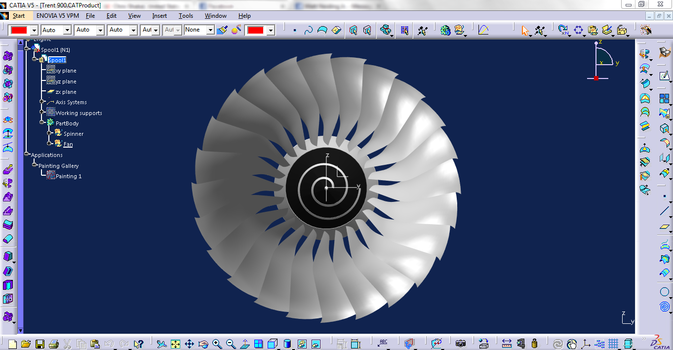Select the Spiral tool in right toolbar
673x350 pixels.
point(665,307)
